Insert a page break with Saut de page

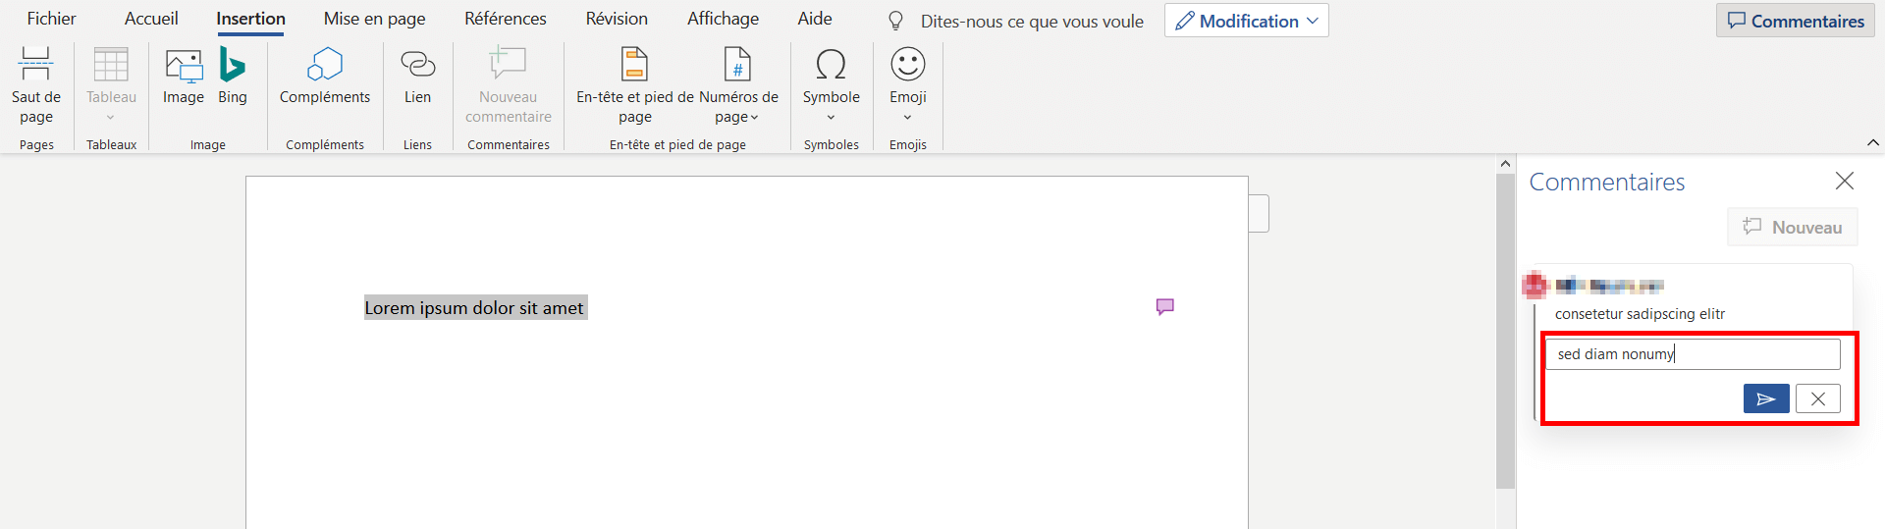tap(36, 86)
